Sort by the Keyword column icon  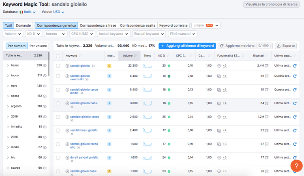(80, 56)
